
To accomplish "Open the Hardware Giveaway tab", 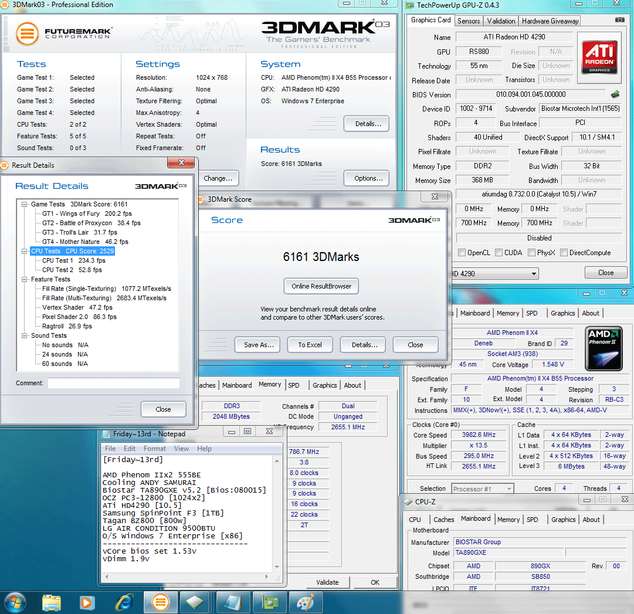I will click(550, 21).
